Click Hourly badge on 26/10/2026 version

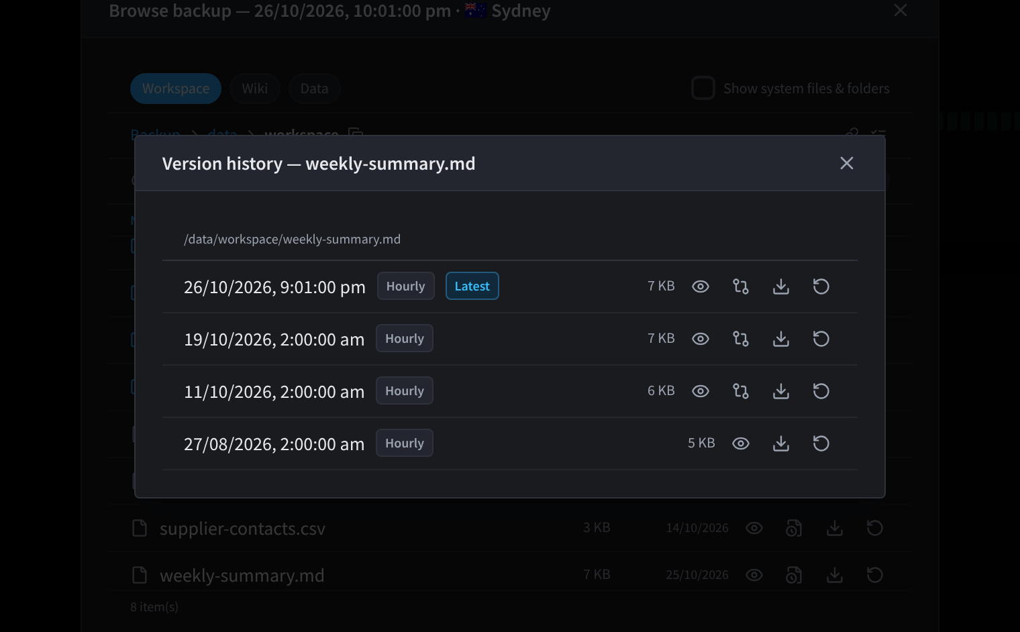[x=406, y=286]
